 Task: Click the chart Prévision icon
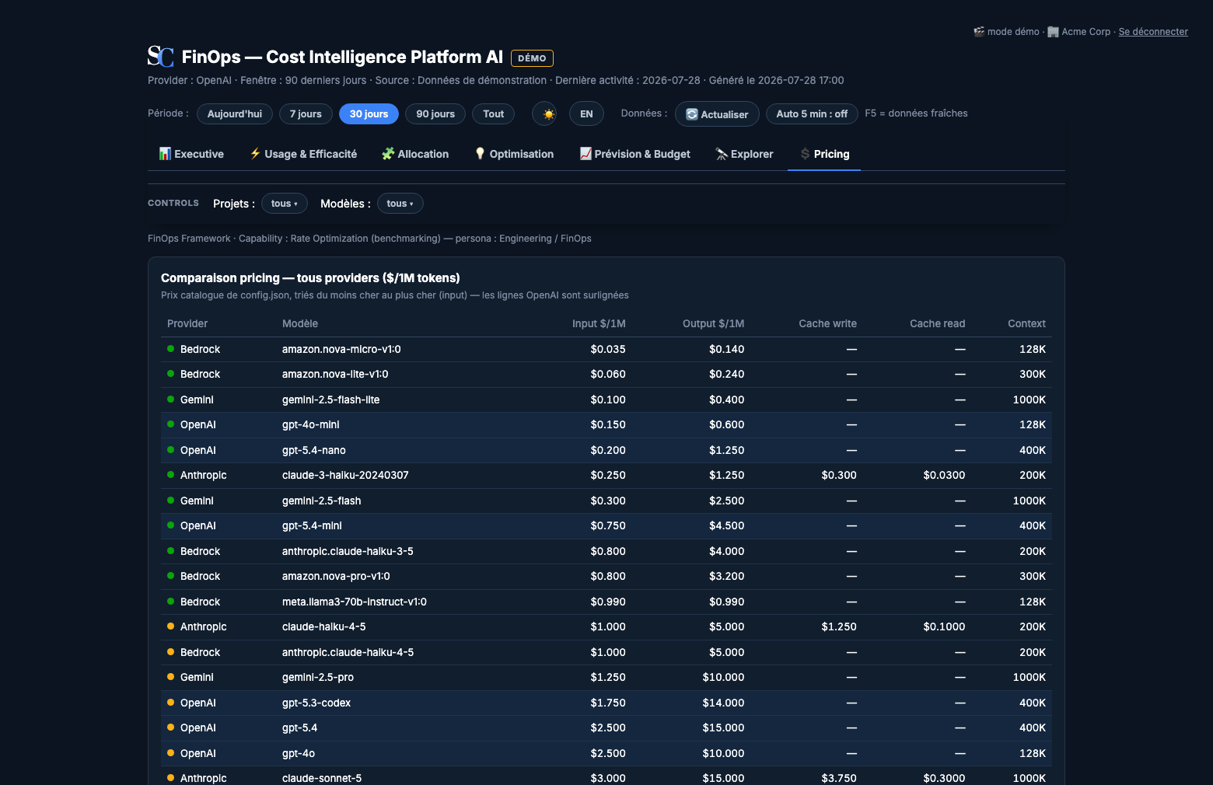(x=586, y=154)
